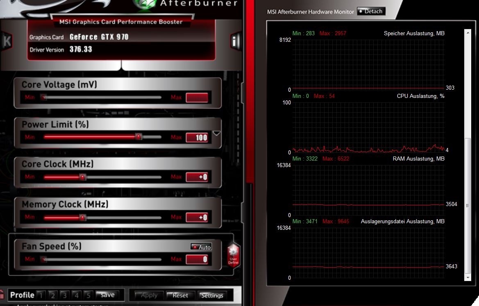Click the Memory Clock value field showing +0

(197, 218)
